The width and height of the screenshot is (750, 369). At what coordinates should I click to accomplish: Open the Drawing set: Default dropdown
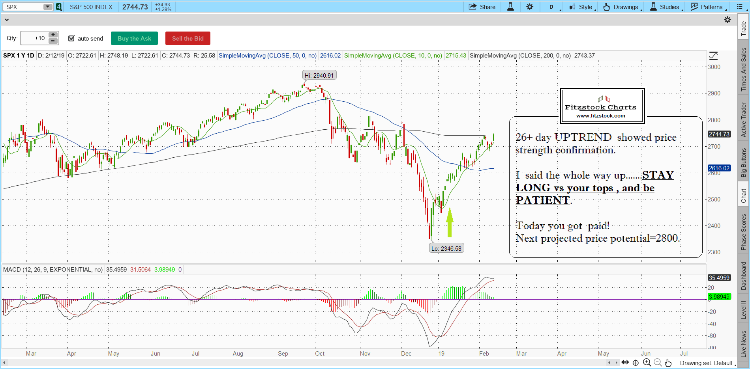click(x=707, y=363)
